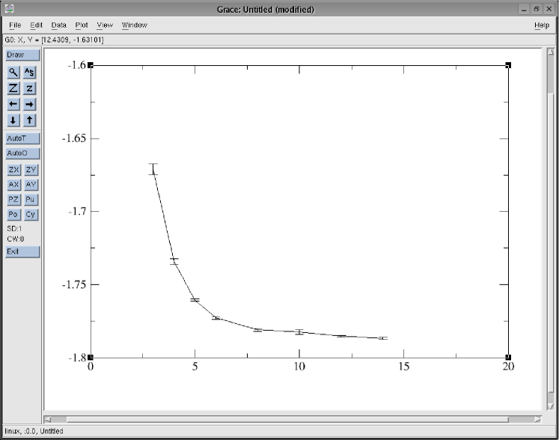559x440 pixels.
Task: Click the Po pop button
Action: (14, 215)
